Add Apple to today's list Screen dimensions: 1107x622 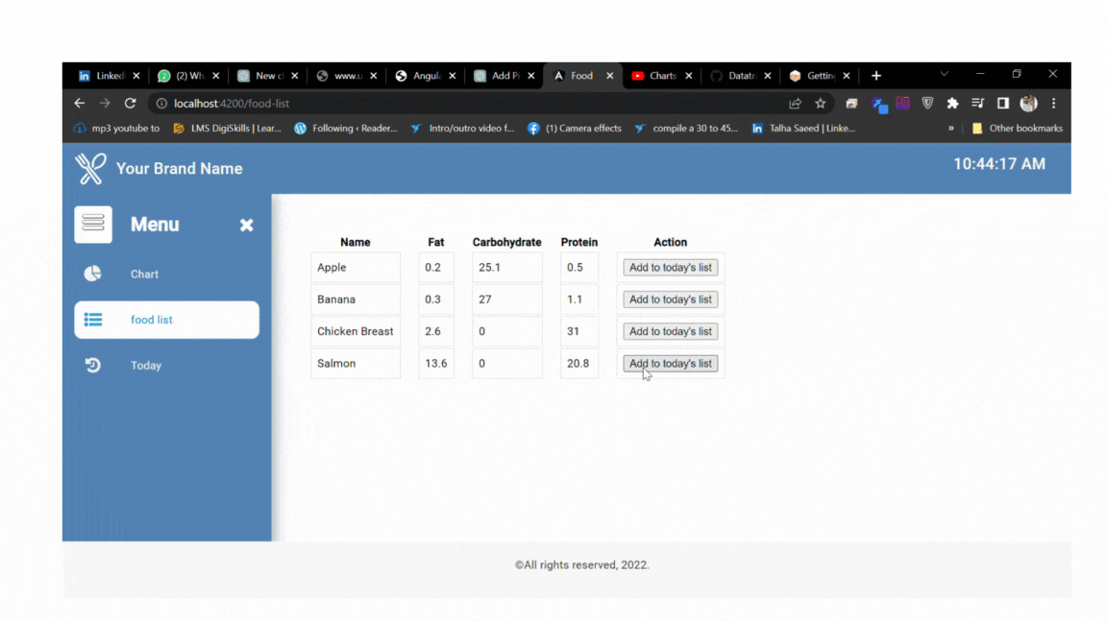click(670, 267)
